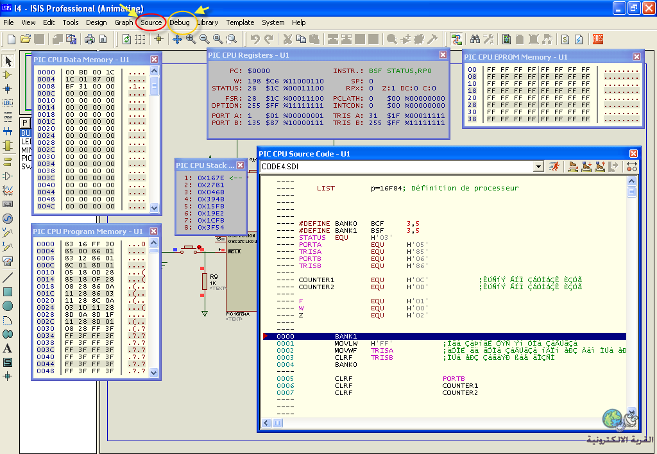Viewport: 657px width, 454px height.
Task: Click the Zoom to Area icon
Action: coord(232,39)
